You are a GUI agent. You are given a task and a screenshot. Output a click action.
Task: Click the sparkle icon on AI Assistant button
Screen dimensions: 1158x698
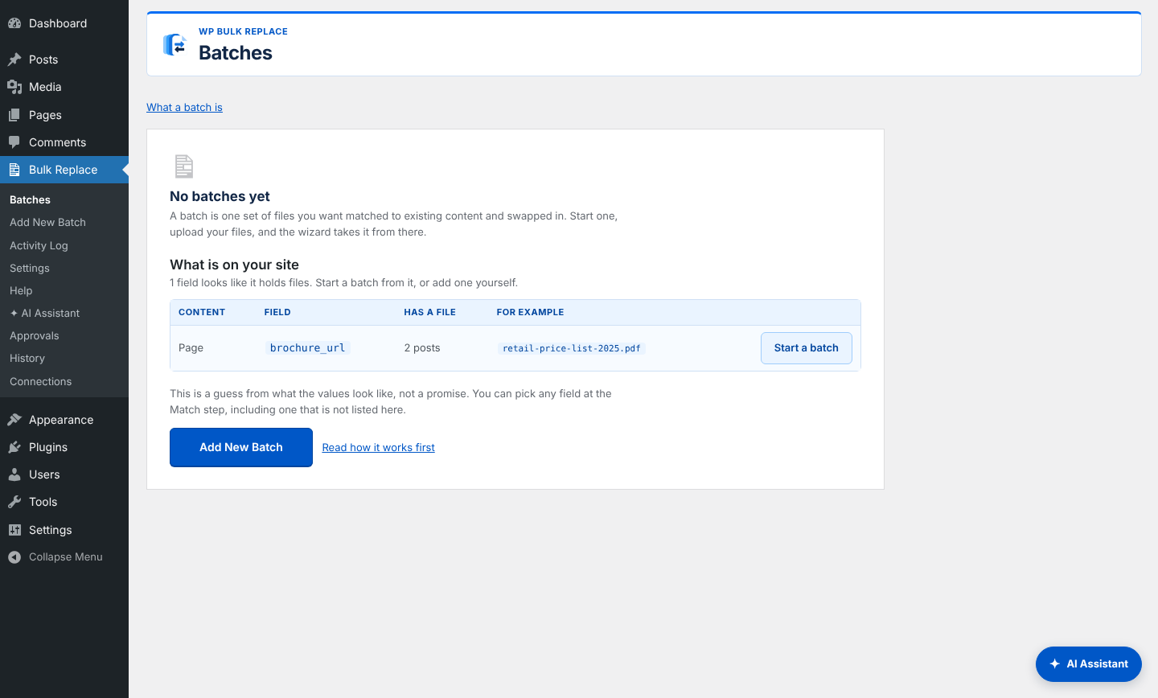click(1054, 664)
